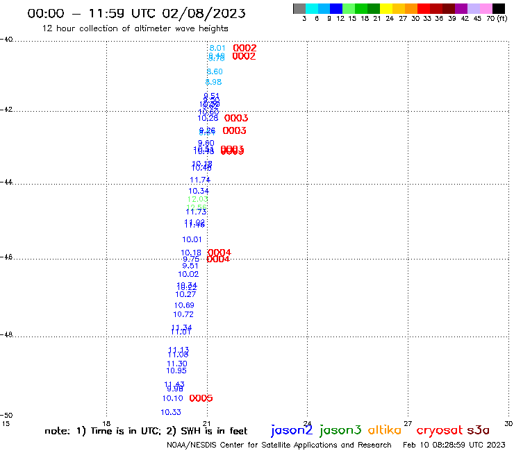Click the bright red legend swatch
This screenshot has height=451, width=514.
coord(424,8)
